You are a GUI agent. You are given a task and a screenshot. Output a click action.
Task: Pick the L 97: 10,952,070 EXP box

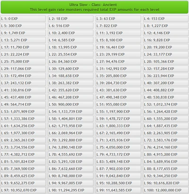(x=23, y=190)
